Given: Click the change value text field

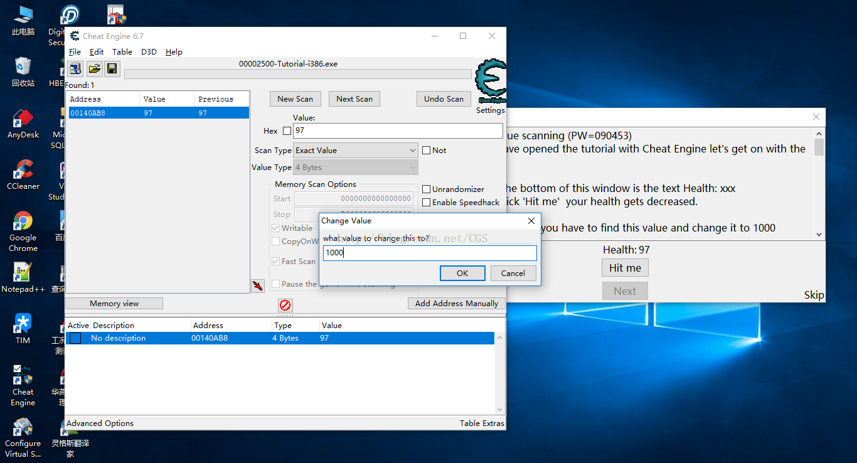Looking at the screenshot, I should [430, 253].
